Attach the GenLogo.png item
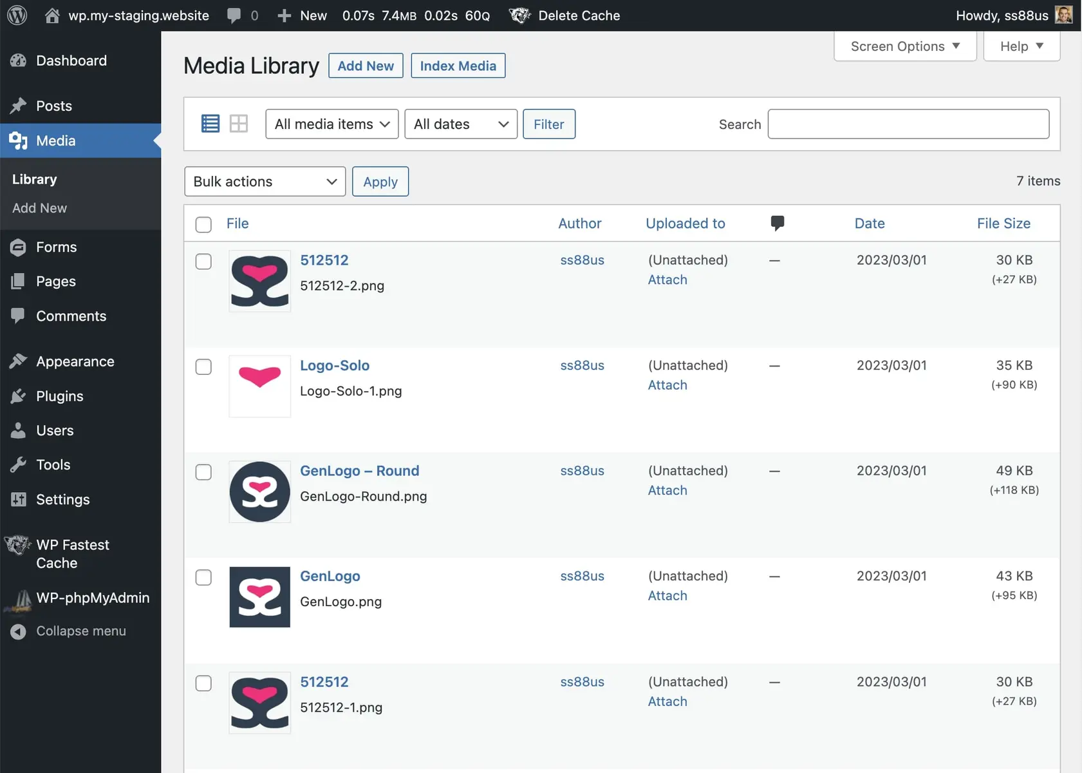The image size is (1082, 773). [667, 595]
